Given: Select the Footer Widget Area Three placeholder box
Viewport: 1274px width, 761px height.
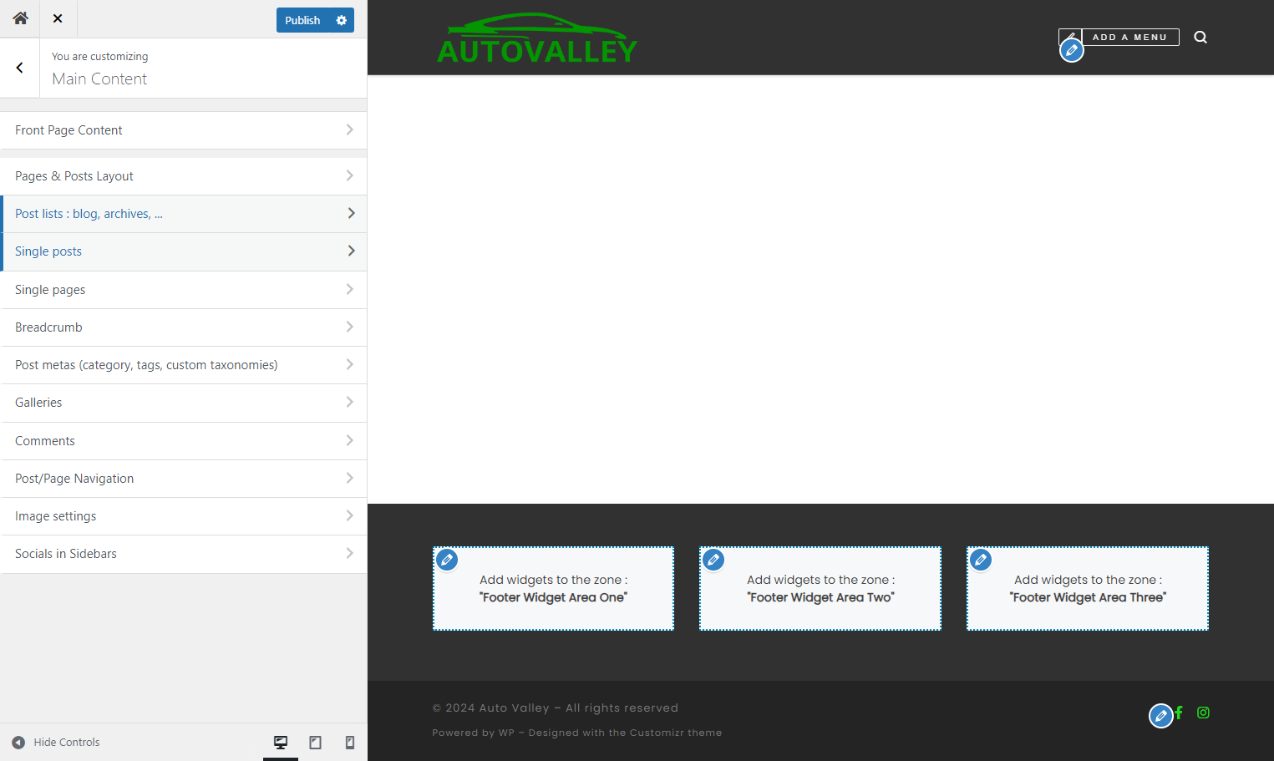Looking at the screenshot, I should tap(1088, 588).
